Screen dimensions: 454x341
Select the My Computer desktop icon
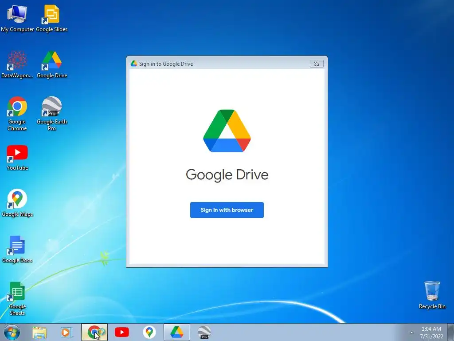click(17, 19)
